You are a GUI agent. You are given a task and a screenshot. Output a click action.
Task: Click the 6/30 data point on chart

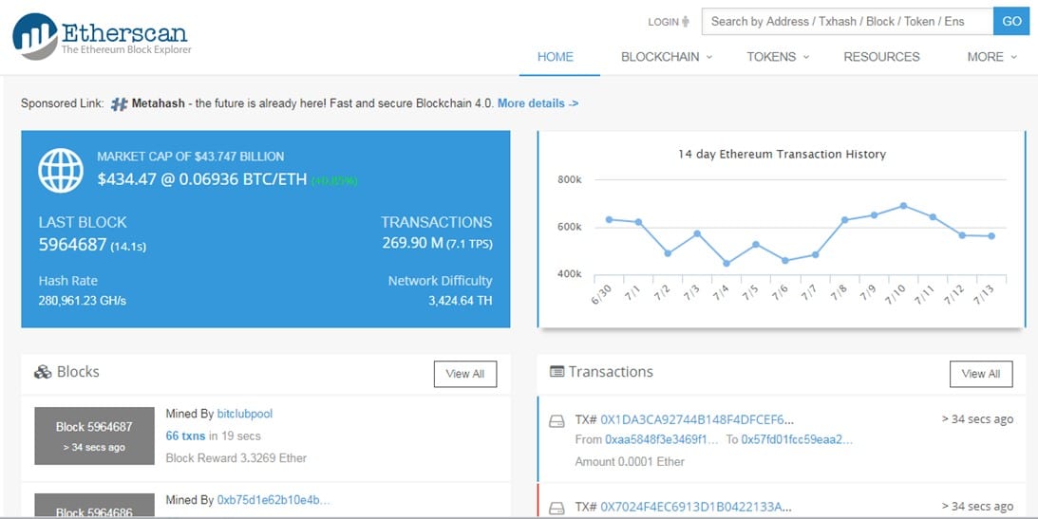coord(609,219)
